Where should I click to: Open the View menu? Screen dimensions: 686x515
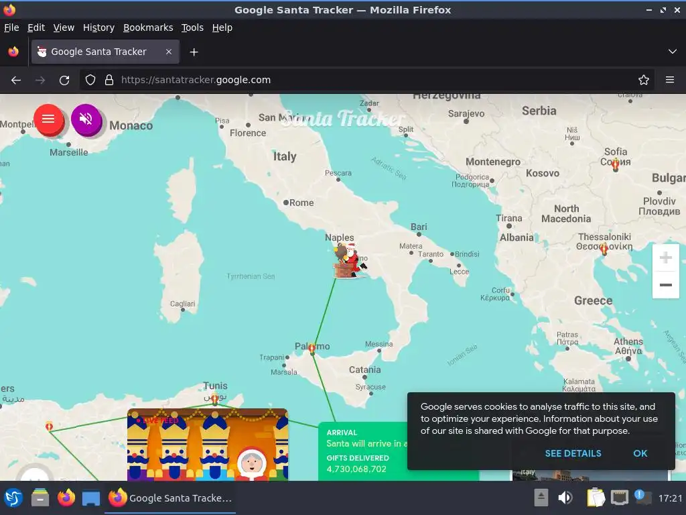(x=64, y=27)
